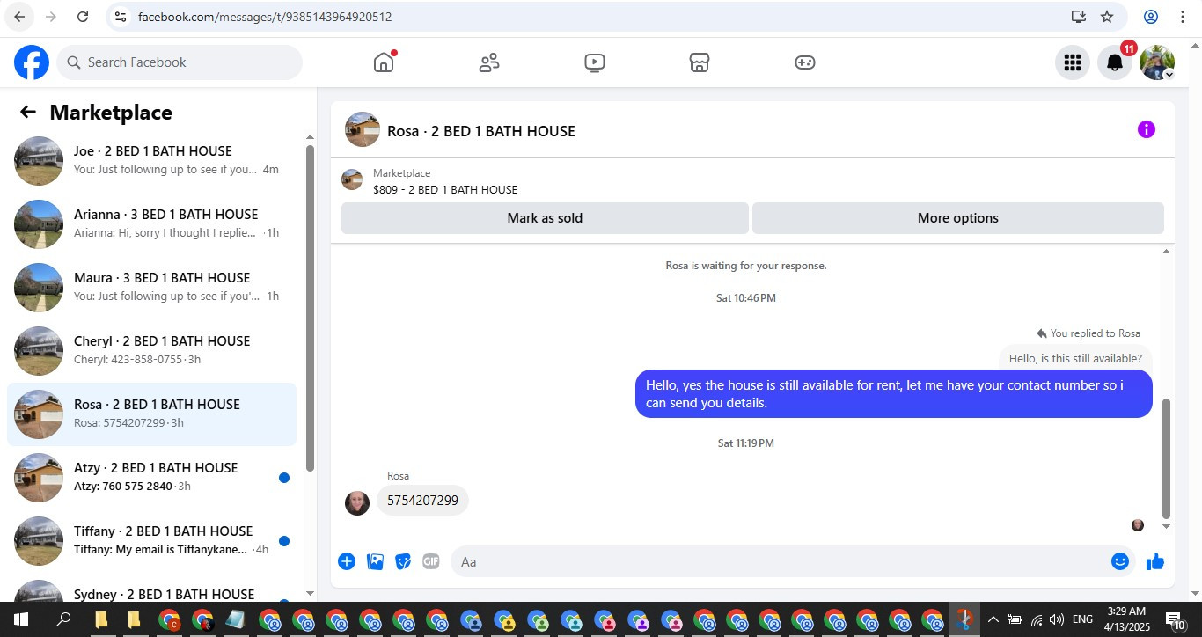Click the quoted "Hello, is this still available?" reply

click(1075, 358)
